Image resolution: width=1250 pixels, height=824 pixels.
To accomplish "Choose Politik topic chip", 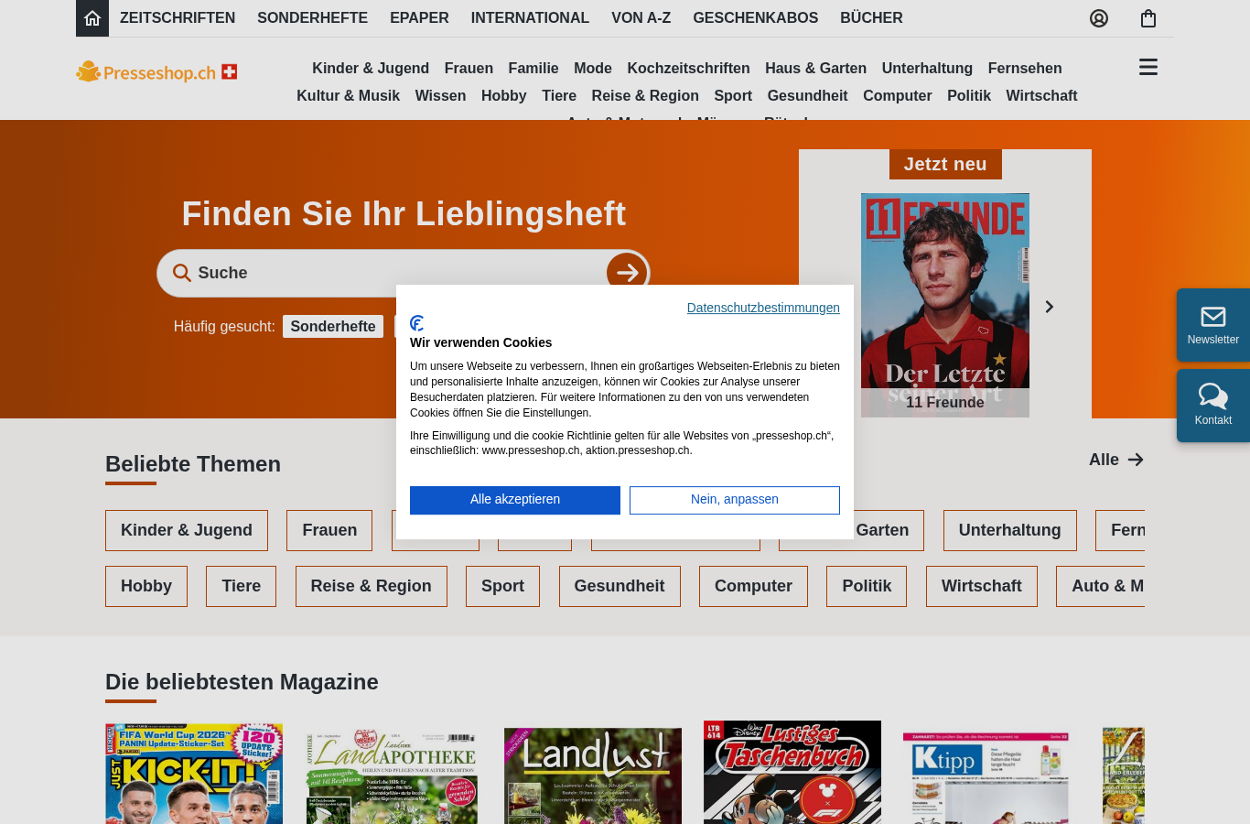I will [867, 587].
